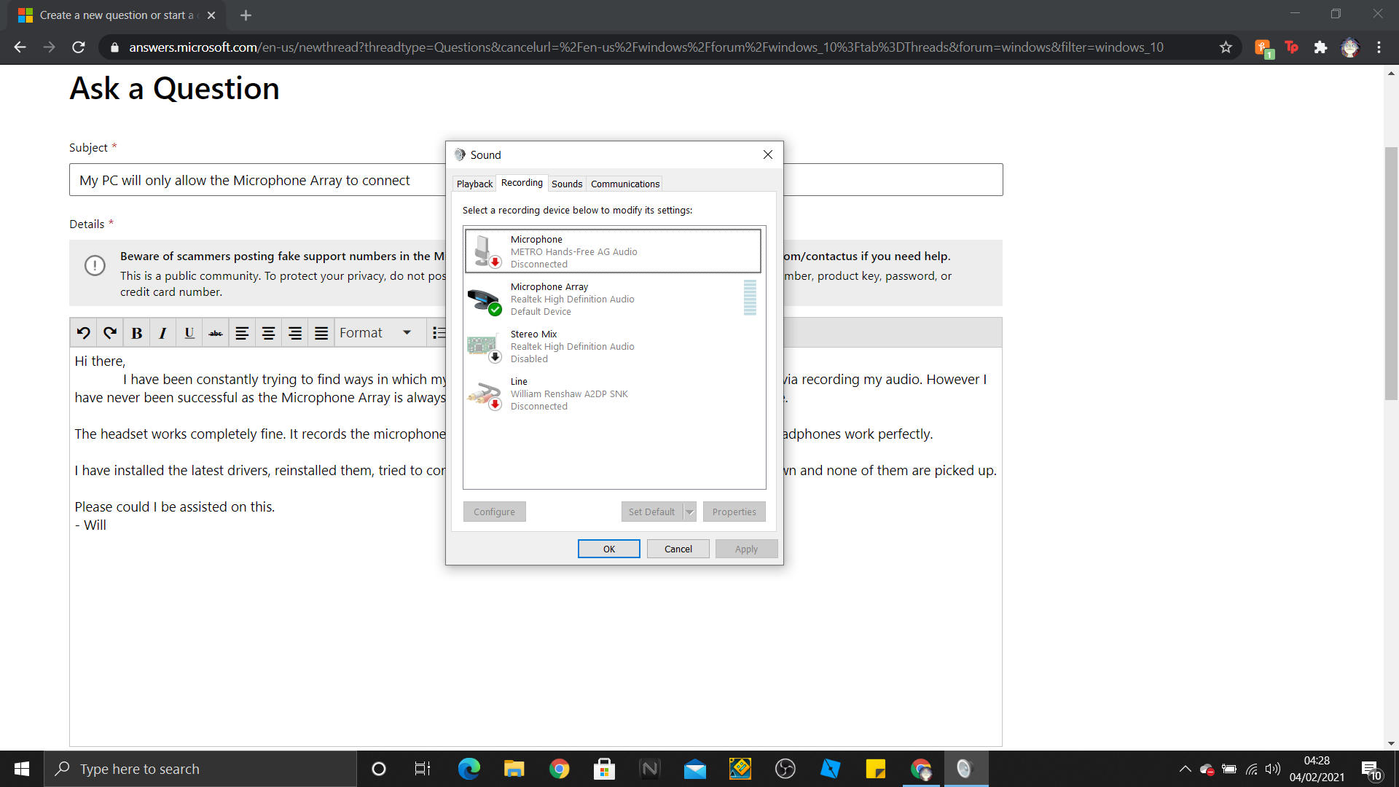Expand the Set Default dropdown arrow

(690, 512)
